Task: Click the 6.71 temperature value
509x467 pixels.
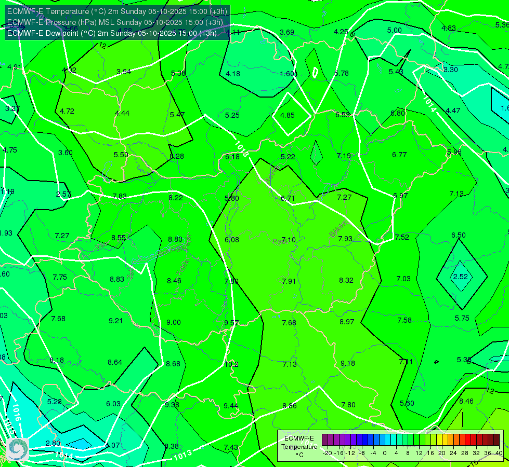Action: tap(288, 198)
